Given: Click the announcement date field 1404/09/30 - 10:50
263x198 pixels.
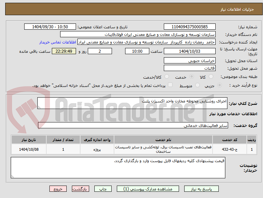Looking at the screenshot, I should (50, 27).
